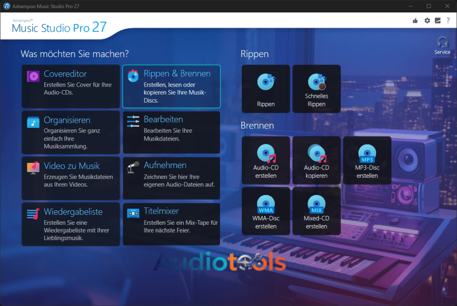Click the thumbs-up rating icon
The image size is (457, 306).
coord(415,21)
